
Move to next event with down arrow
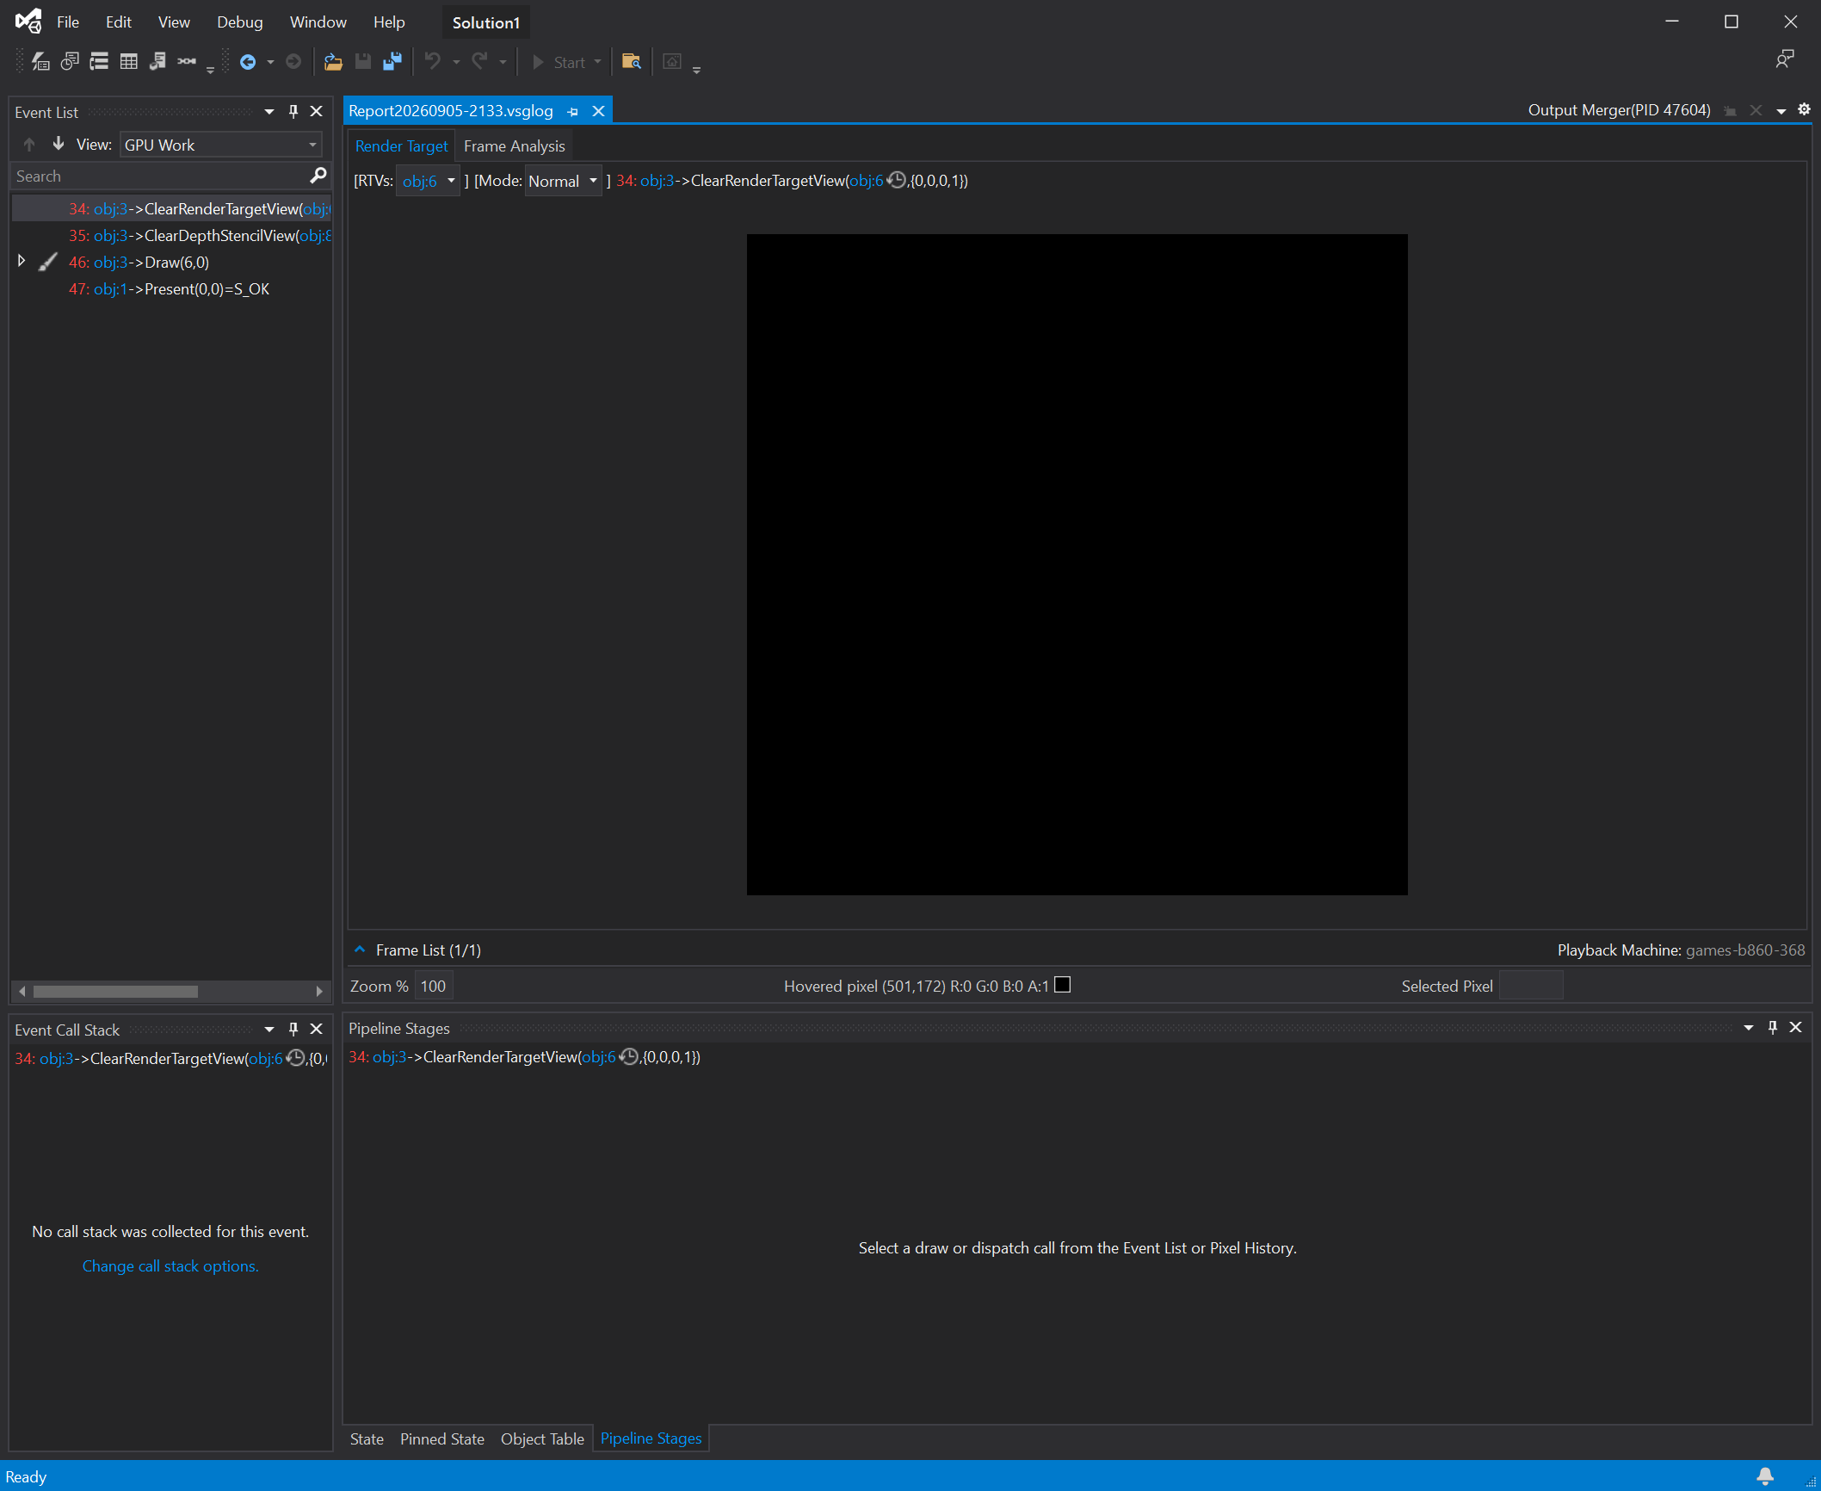[x=59, y=144]
